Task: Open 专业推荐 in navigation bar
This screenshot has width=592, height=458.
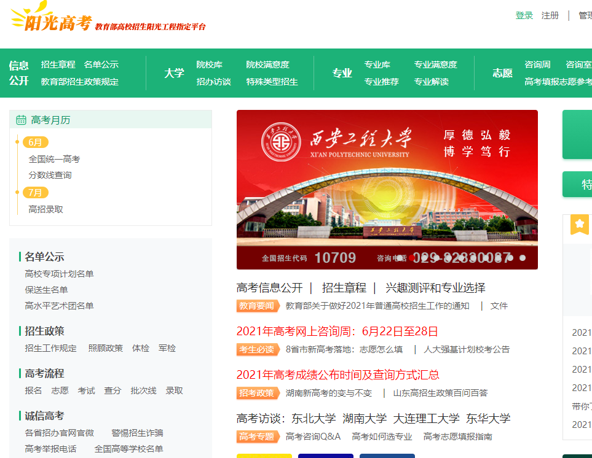Action: (x=381, y=82)
